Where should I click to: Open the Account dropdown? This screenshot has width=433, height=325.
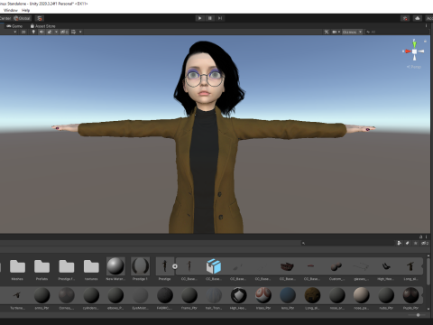pyautogui.click(x=429, y=18)
